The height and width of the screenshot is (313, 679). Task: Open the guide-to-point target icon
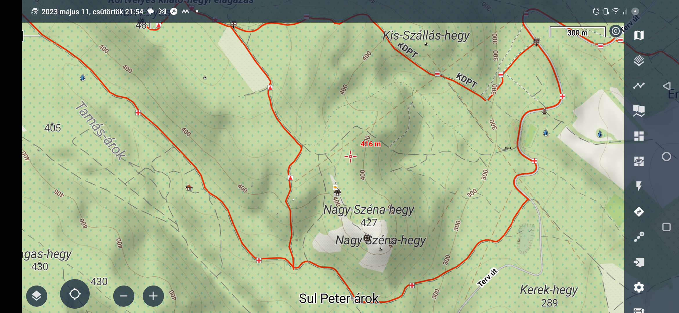point(639,237)
